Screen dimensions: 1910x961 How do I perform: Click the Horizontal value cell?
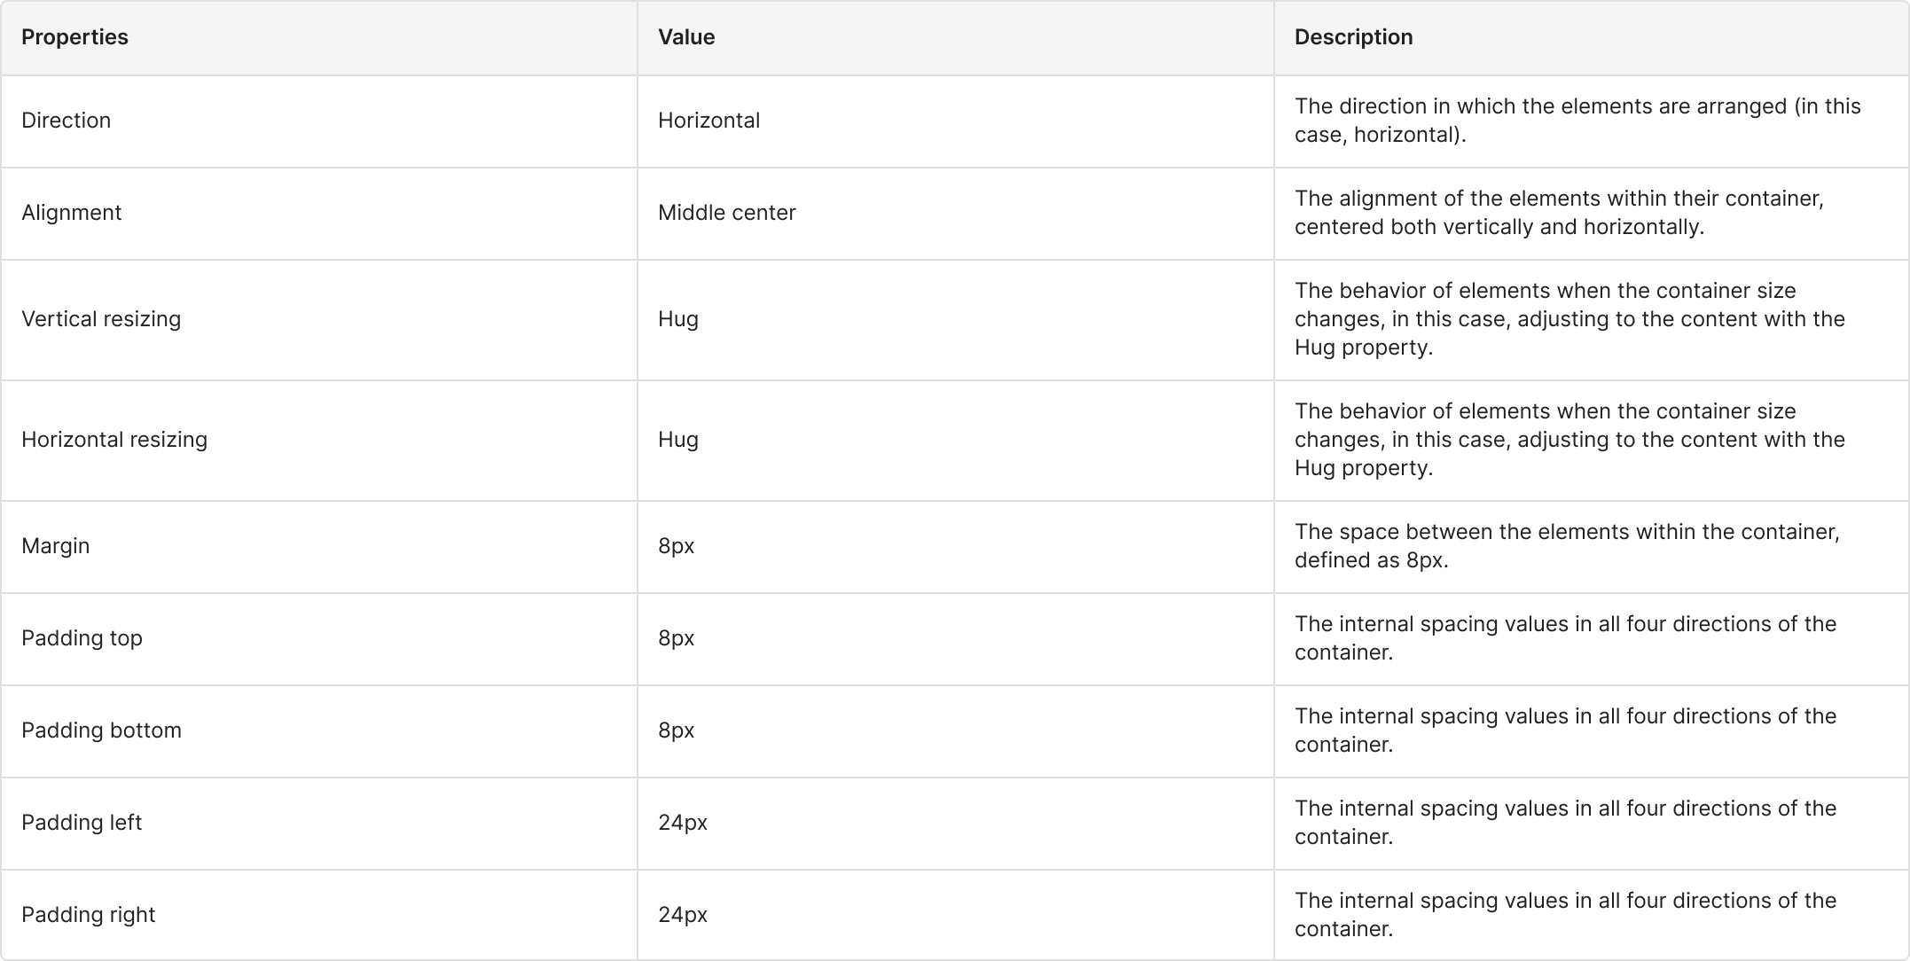click(708, 121)
